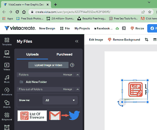Click the Resize button
Viewport: 157px width, 130px height.
coord(137,28)
